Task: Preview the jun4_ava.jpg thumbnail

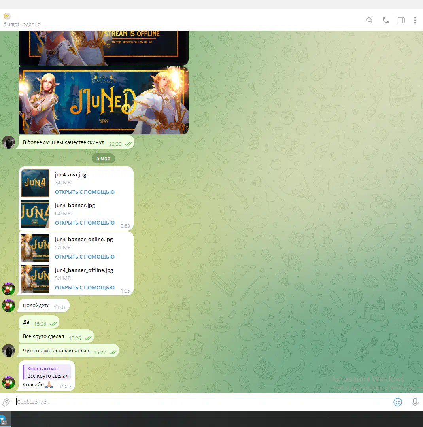Action: point(35,183)
